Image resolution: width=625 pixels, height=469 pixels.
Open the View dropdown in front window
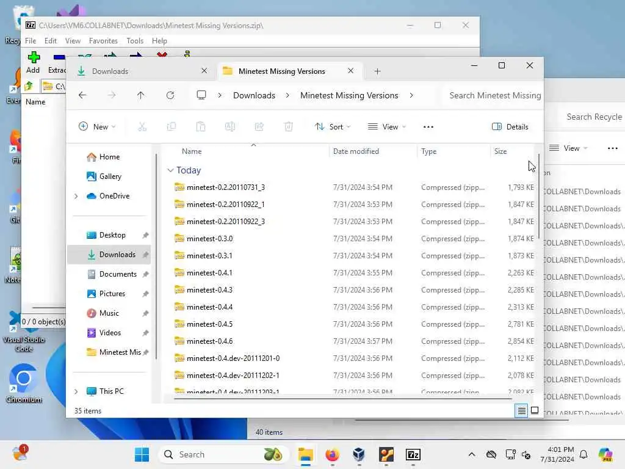click(x=387, y=127)
